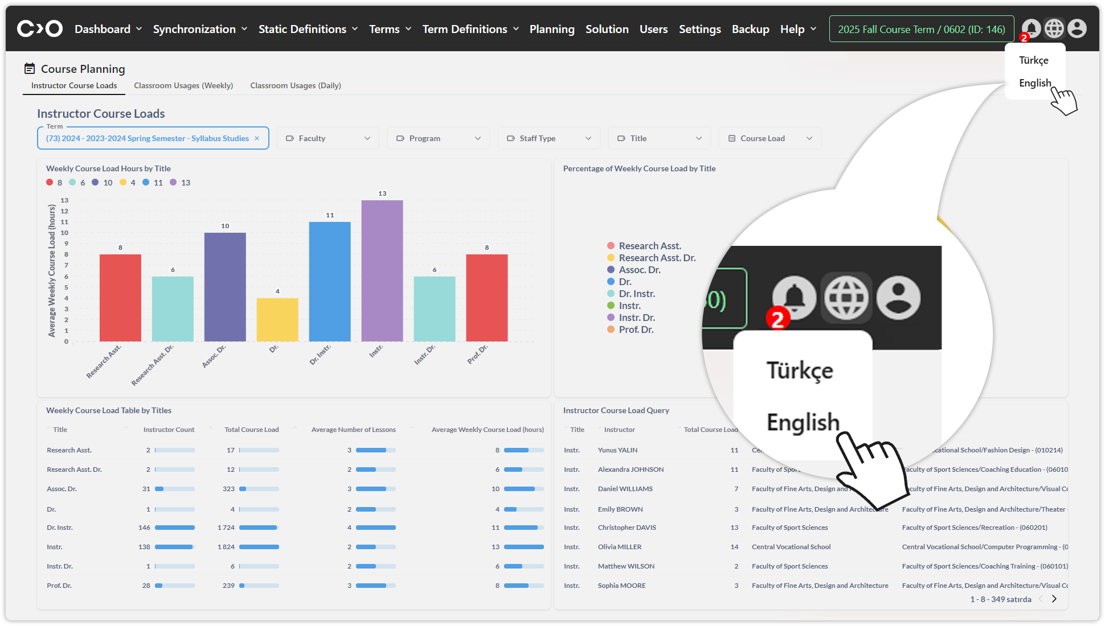Toggle legend item 13 in bar chart

(x=180, y=183)
